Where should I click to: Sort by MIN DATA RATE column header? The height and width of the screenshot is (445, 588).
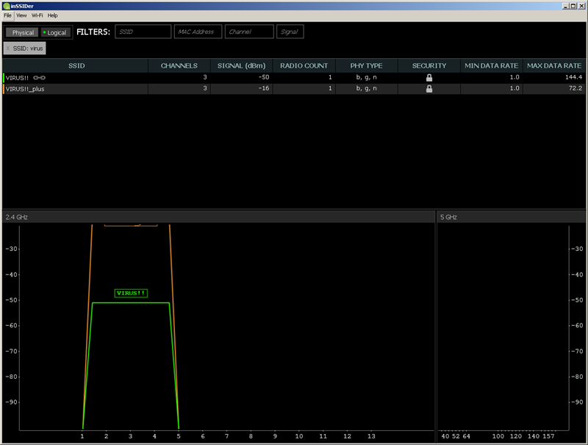(491, 65)
